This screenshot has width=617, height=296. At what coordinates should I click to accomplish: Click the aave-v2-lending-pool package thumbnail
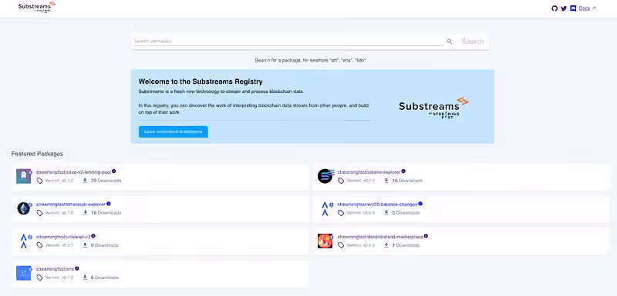pyautogui.click(x=24, y=176)
